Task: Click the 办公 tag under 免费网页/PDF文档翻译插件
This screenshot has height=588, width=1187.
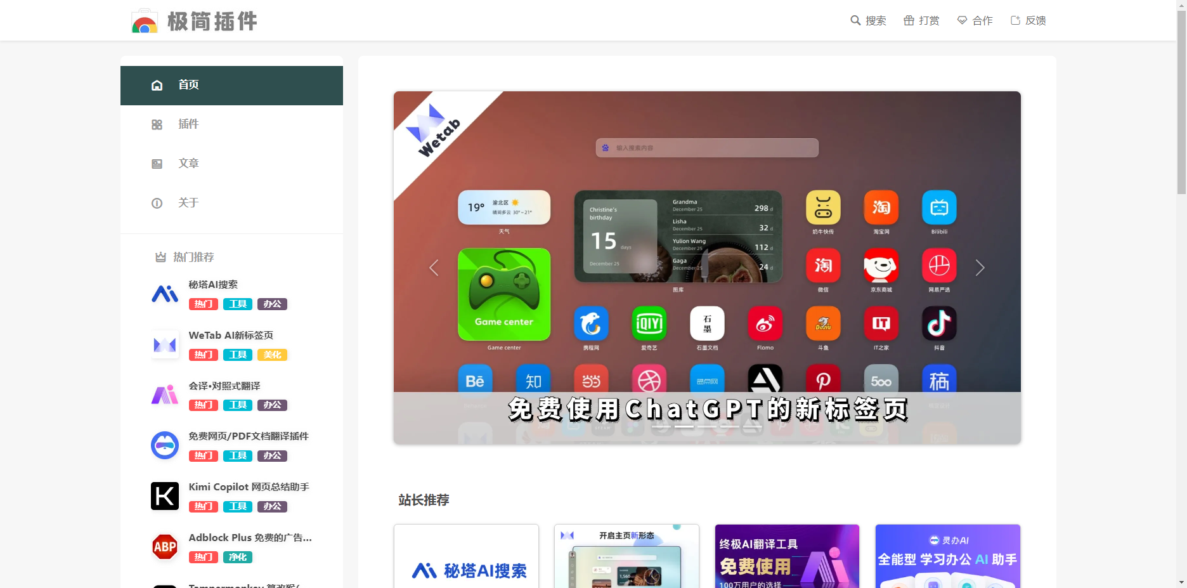Action: [x=273, y=456]
